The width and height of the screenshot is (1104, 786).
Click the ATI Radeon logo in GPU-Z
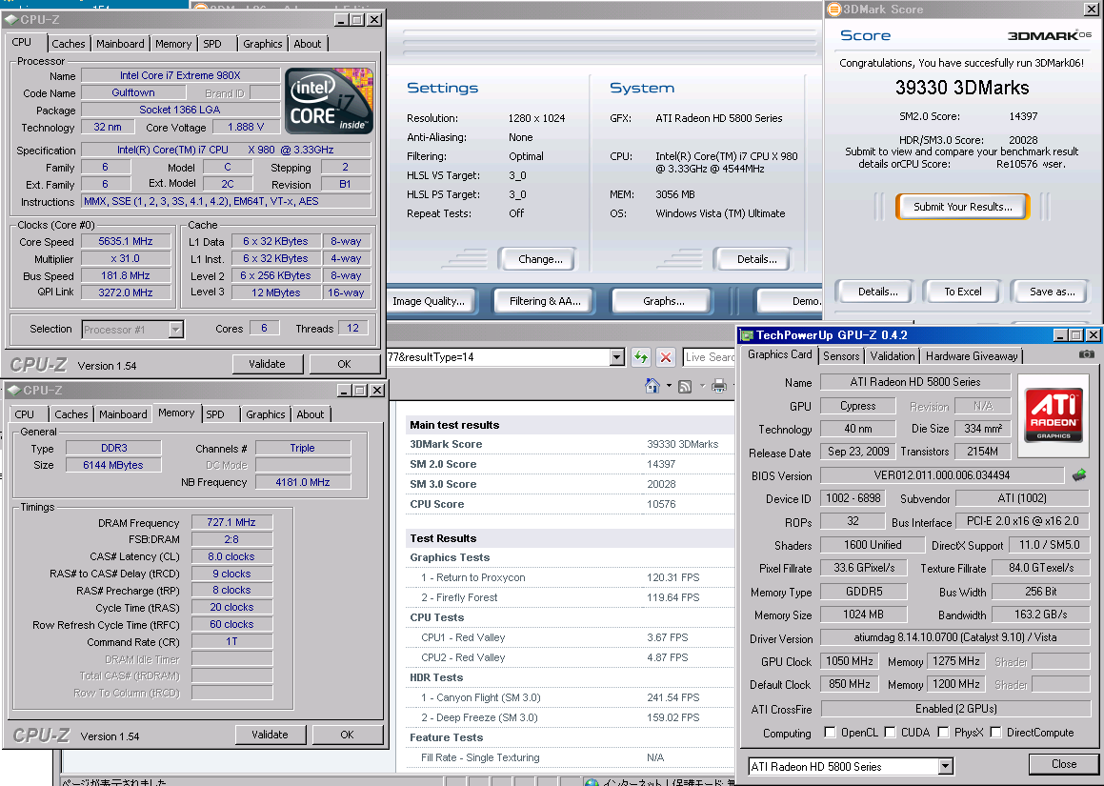(x=1054, y=414)
